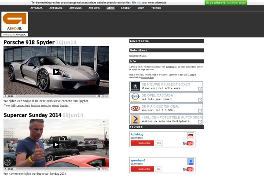
Task: Click Porsche 918 Spyder description sentence
Action: point(46,101)
